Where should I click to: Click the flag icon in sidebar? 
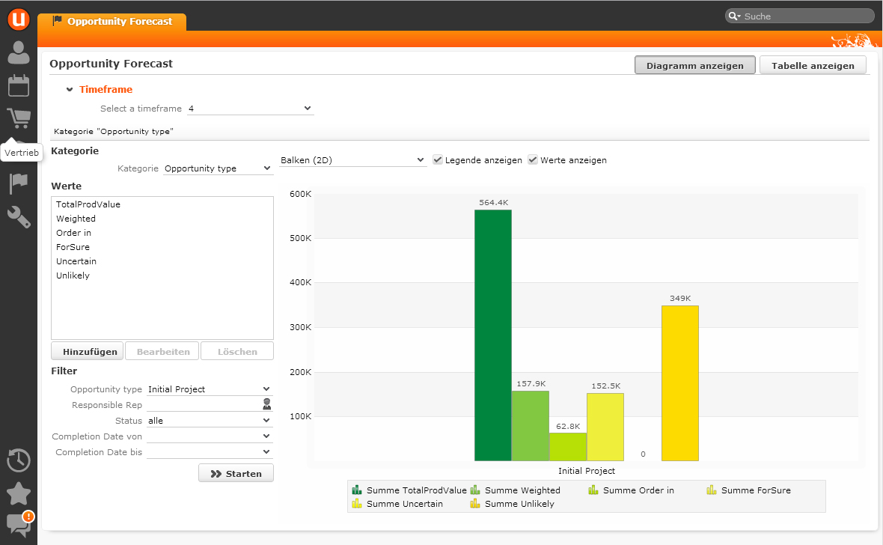19,183
